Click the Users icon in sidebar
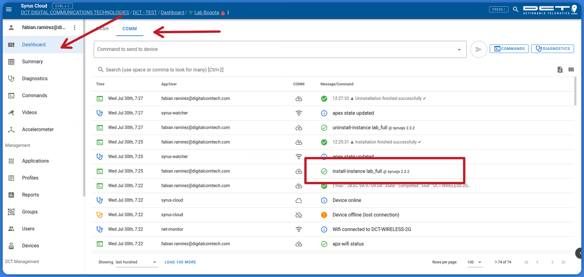 (x=11, y=229)
